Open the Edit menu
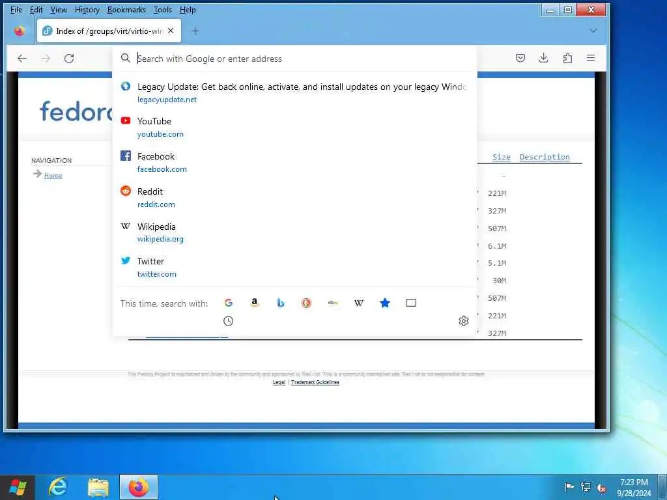 [36, 10]
